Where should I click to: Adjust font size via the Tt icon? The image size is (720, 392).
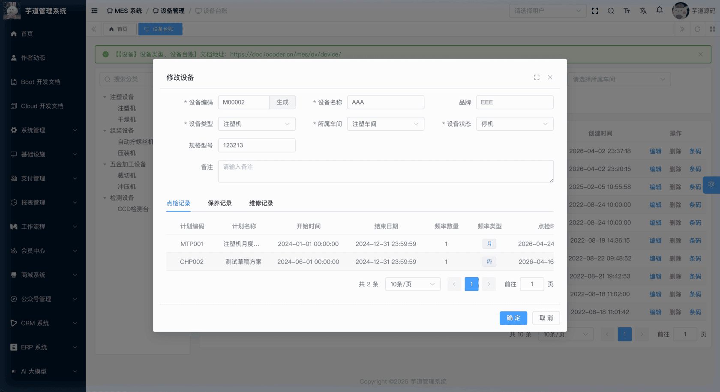click(x=627, y=10)
